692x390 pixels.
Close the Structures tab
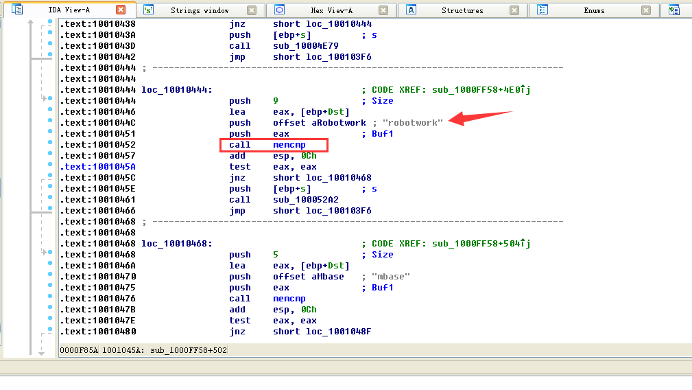514,10
